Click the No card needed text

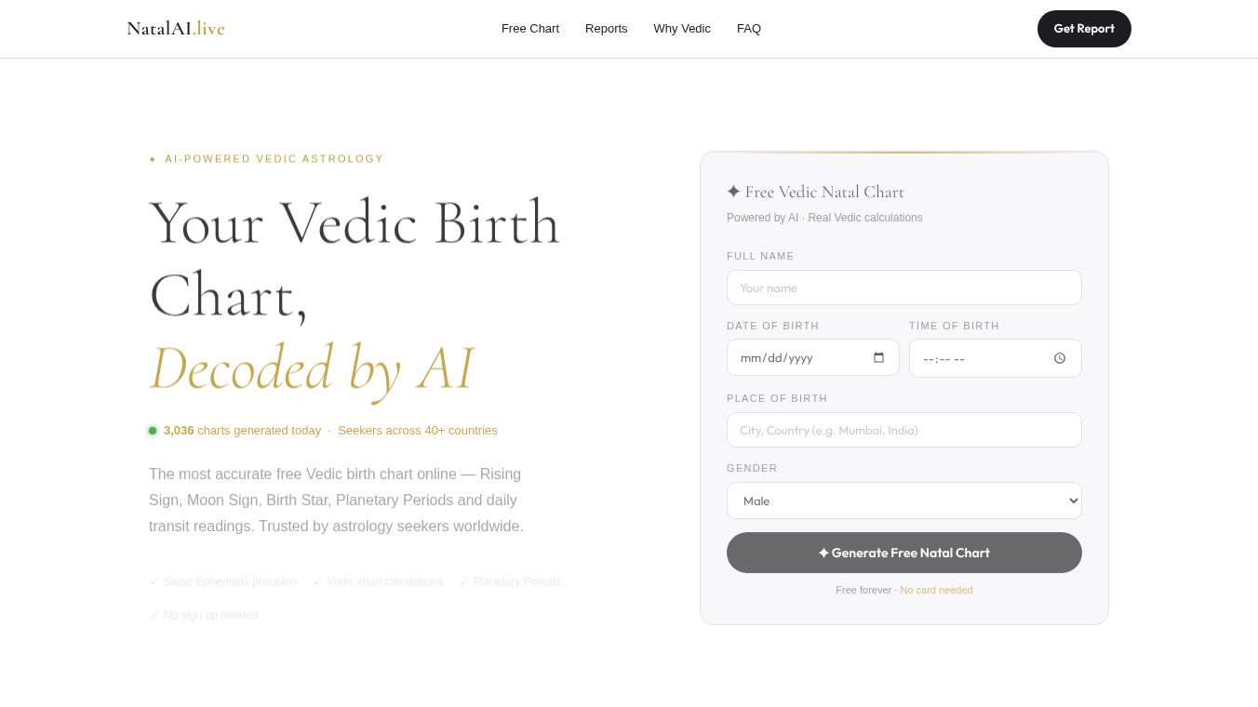[x=936, y=590]
